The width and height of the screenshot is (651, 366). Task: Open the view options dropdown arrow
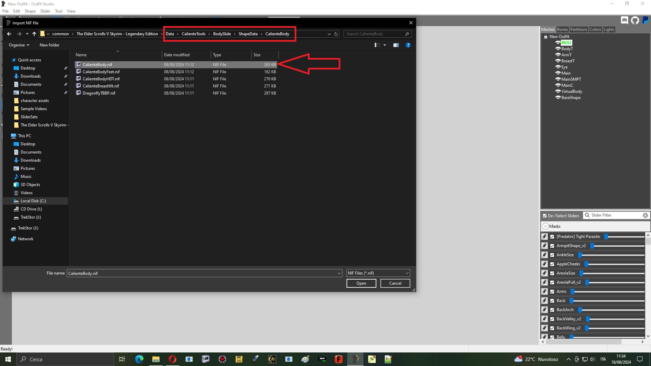(384, 45)
